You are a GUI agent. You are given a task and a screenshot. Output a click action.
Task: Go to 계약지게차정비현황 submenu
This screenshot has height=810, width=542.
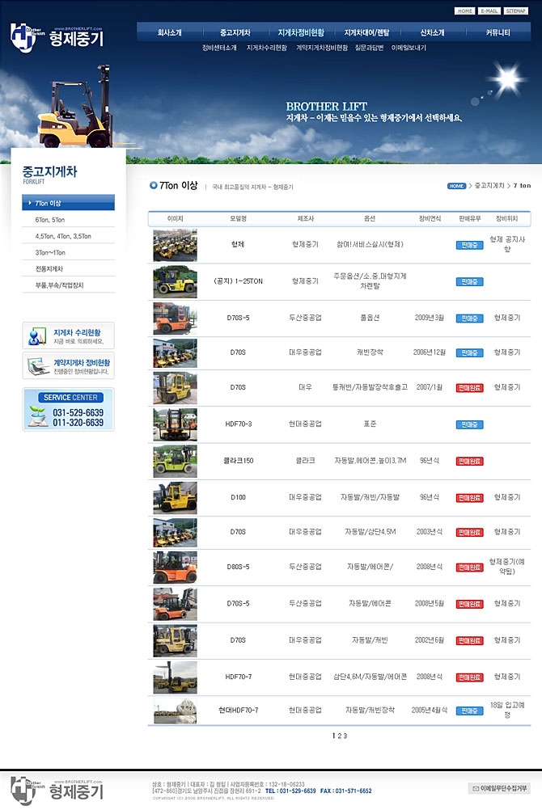click(x=322, y=48)
